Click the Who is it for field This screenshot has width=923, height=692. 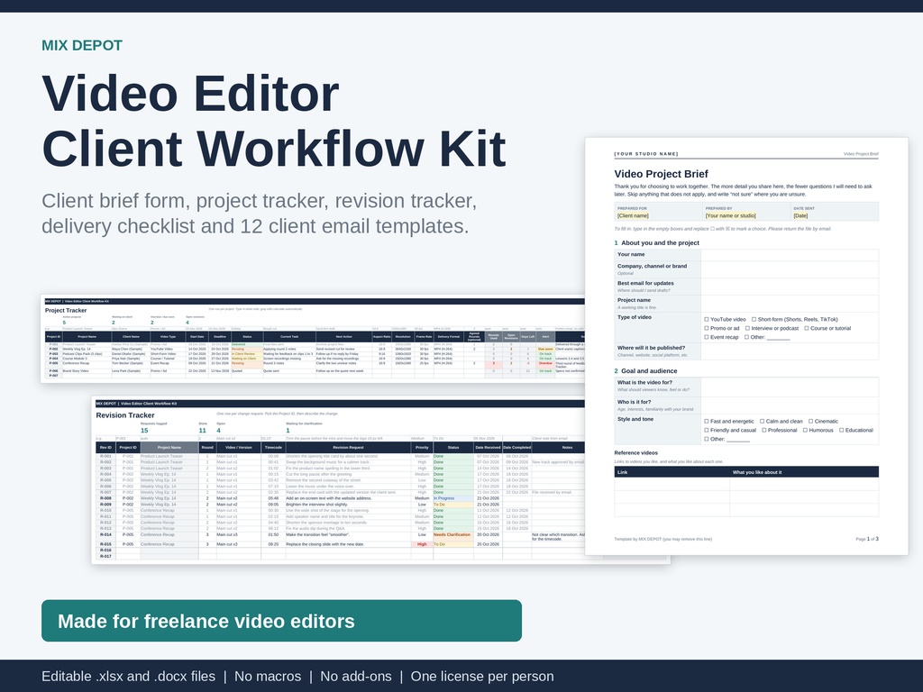pos(790,405)
